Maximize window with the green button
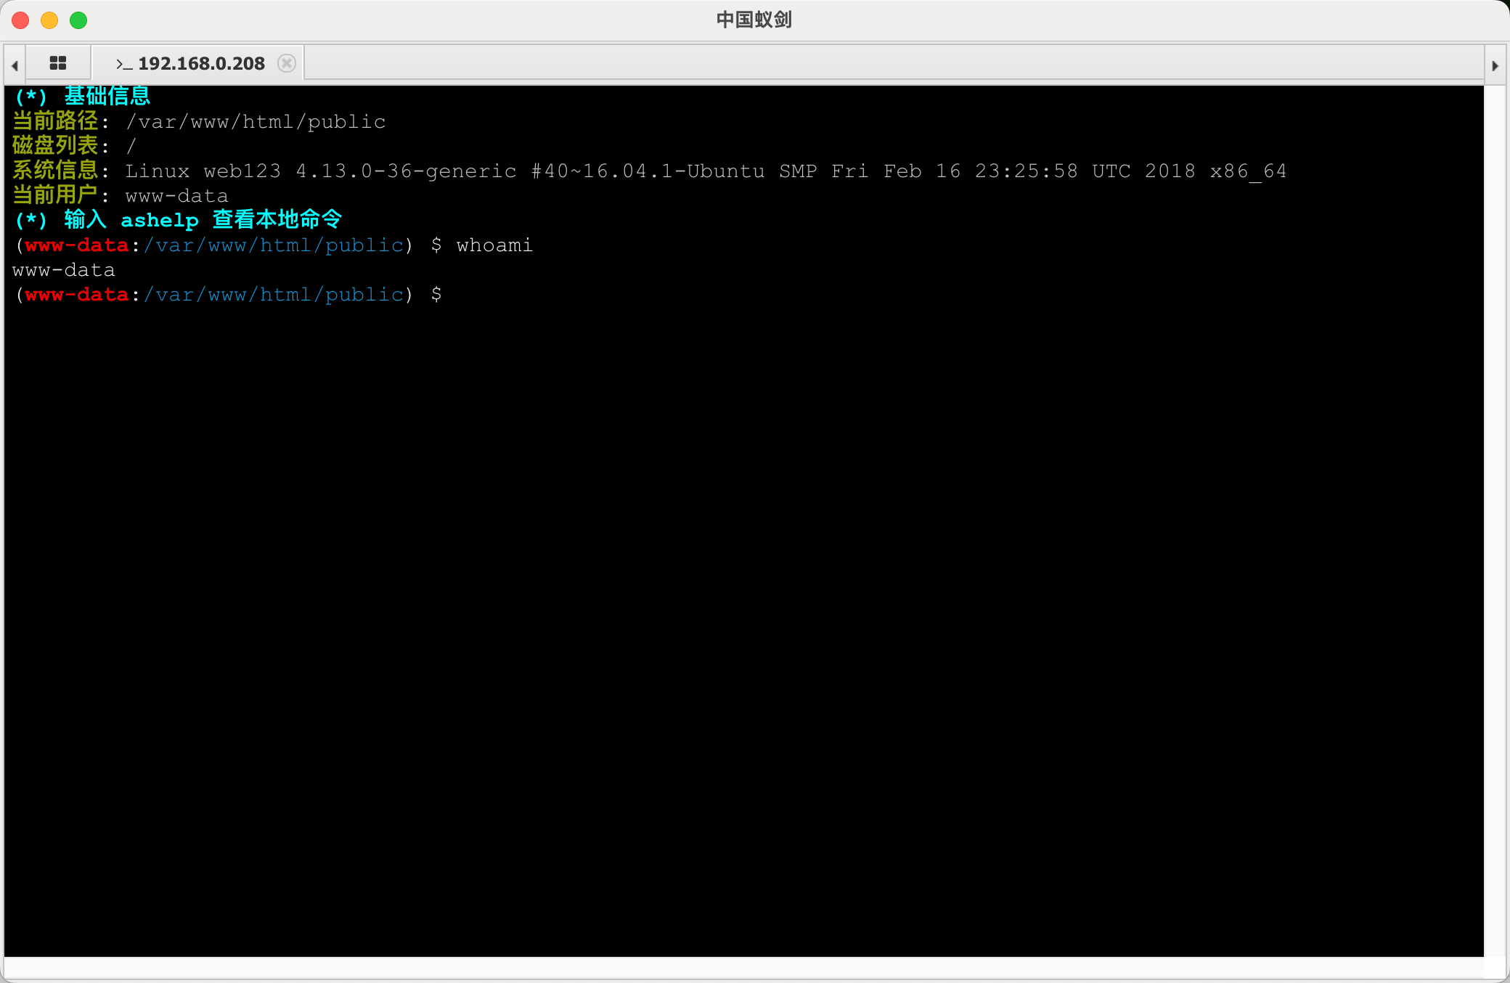Image resolution: width=1510 pixels, height=983 pixels. [78, 20]
